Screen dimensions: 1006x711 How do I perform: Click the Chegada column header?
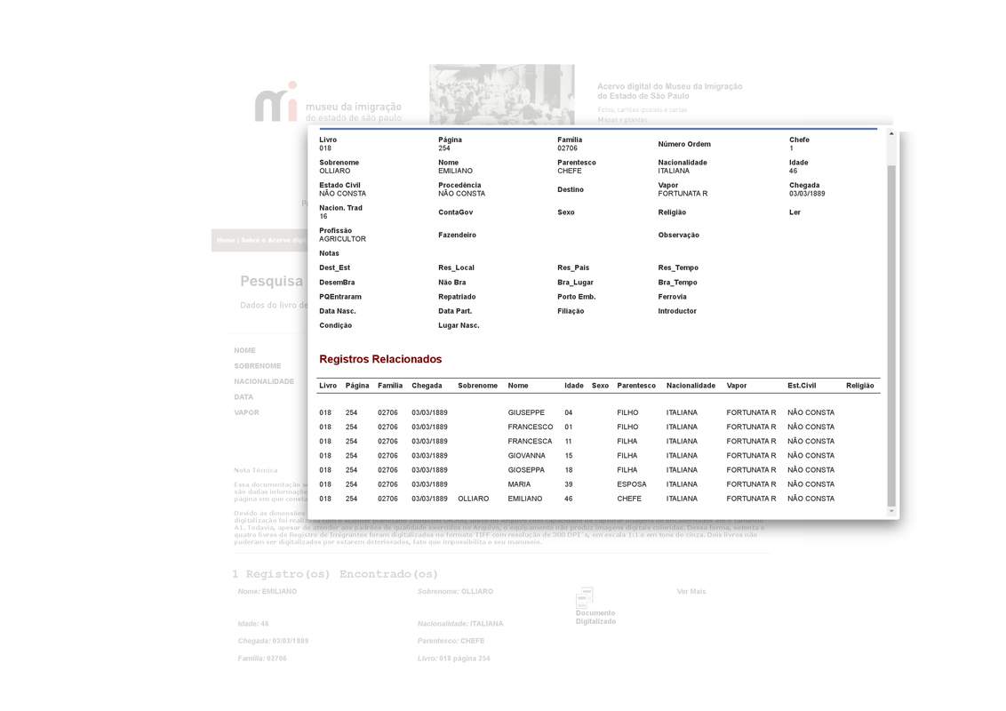coord(427,386)
